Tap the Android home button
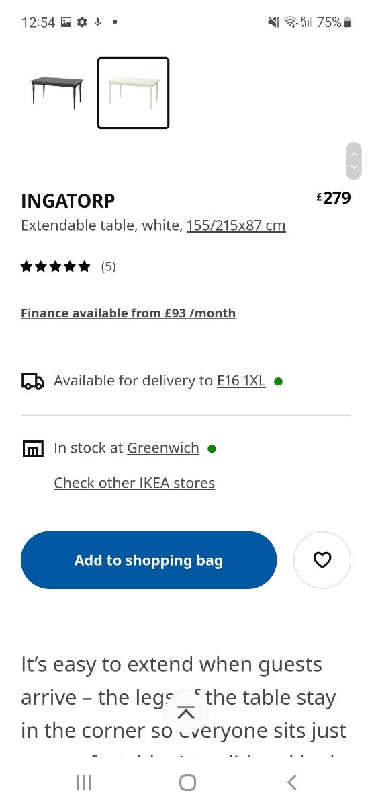 point(187,782)
